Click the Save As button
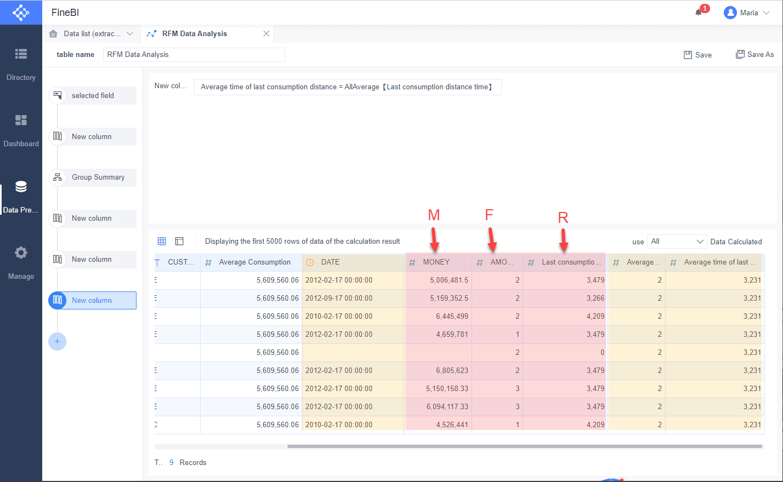Screen dimensions: 783x482 point(754,54)
